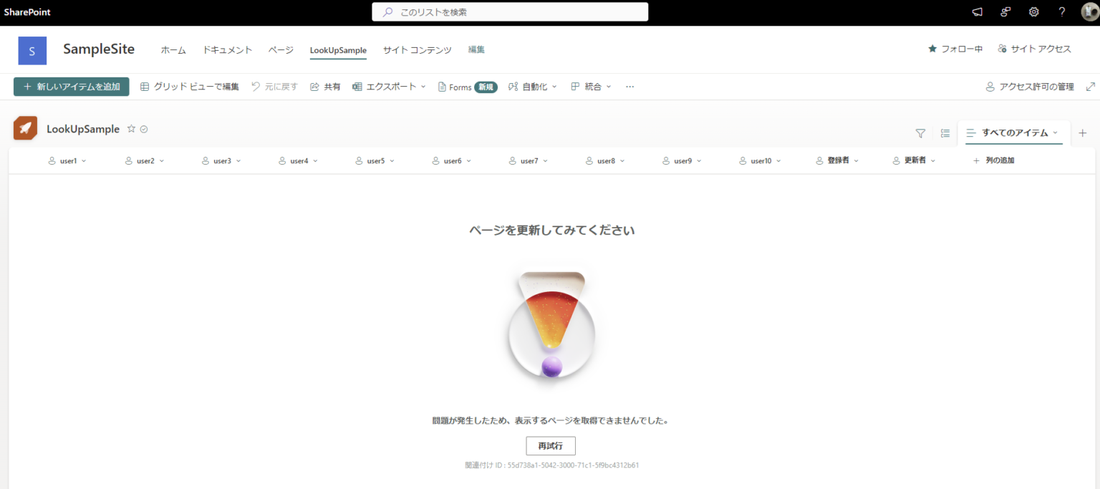Click the list search box

point(510,12)
